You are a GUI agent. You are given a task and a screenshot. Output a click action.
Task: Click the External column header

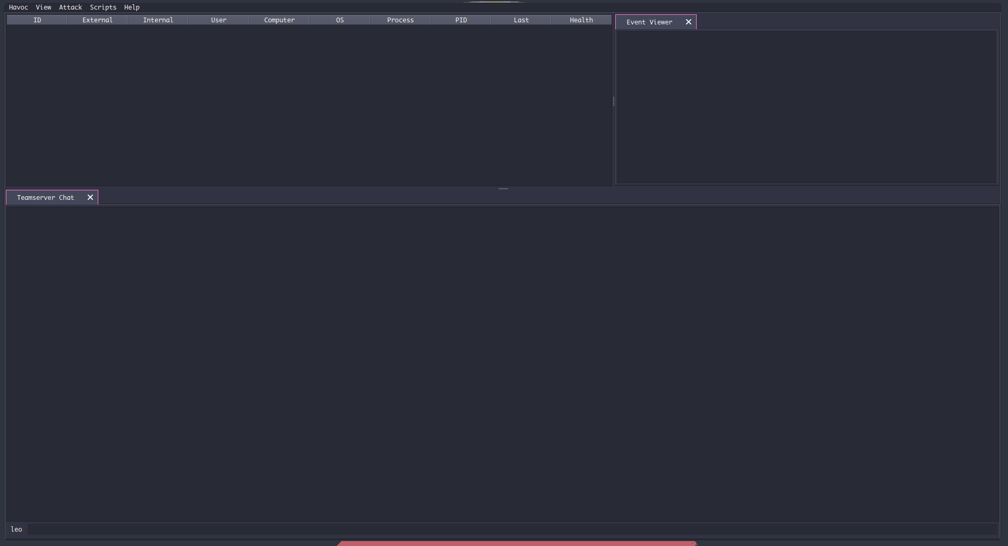pos(97,20)
